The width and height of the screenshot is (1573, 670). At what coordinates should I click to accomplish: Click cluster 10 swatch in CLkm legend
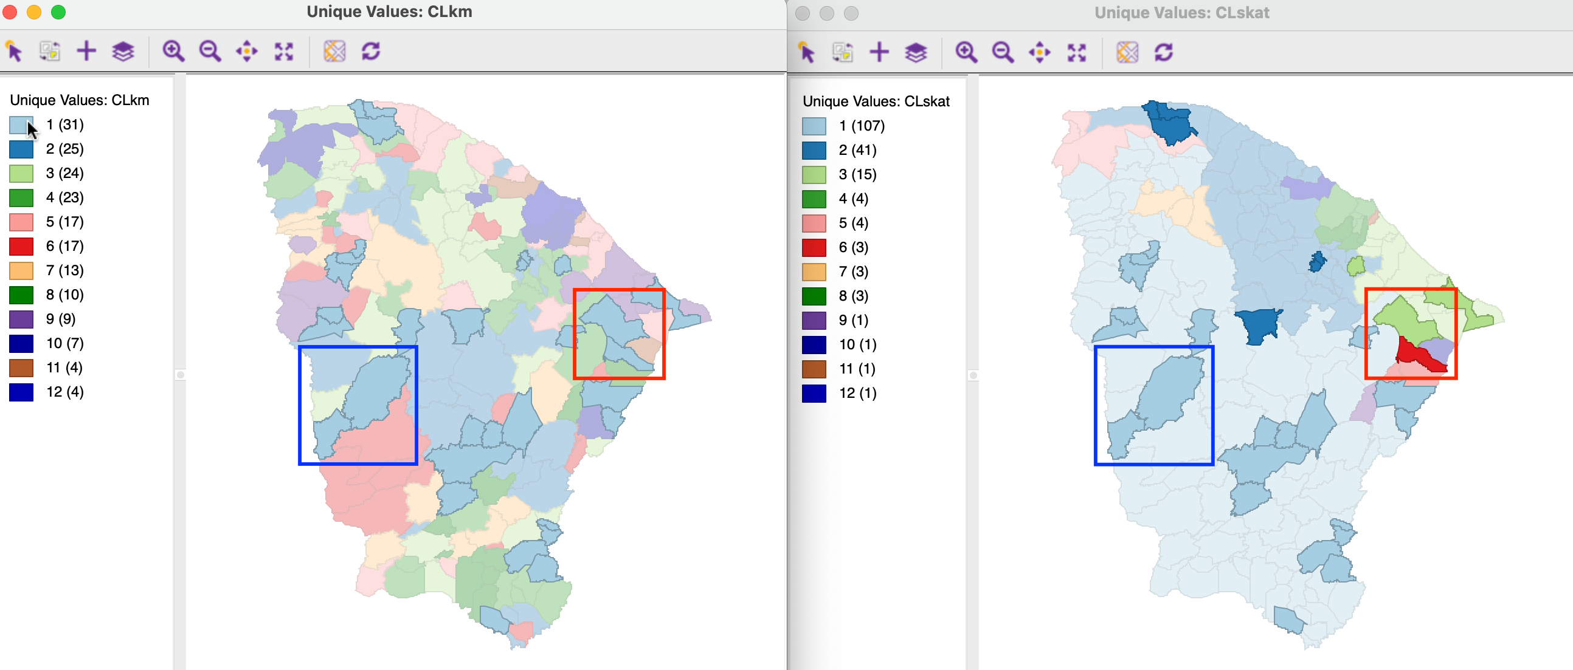[x=21, y=344]
